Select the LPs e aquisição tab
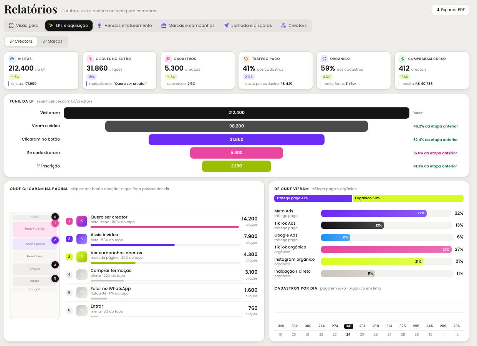Viewport: 477px width, 346px height. pos(69,26)
